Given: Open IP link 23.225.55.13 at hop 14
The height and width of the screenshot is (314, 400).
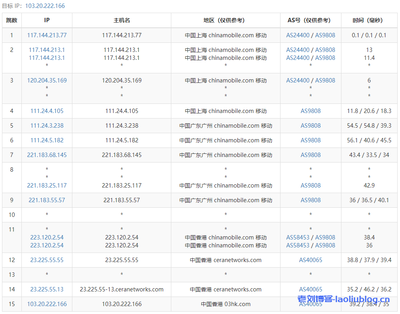Looking at the screenshot, I should click(x=47, y=289).
